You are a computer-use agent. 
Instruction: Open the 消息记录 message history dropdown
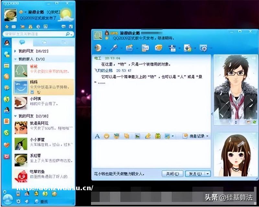(x=196, y=136)
